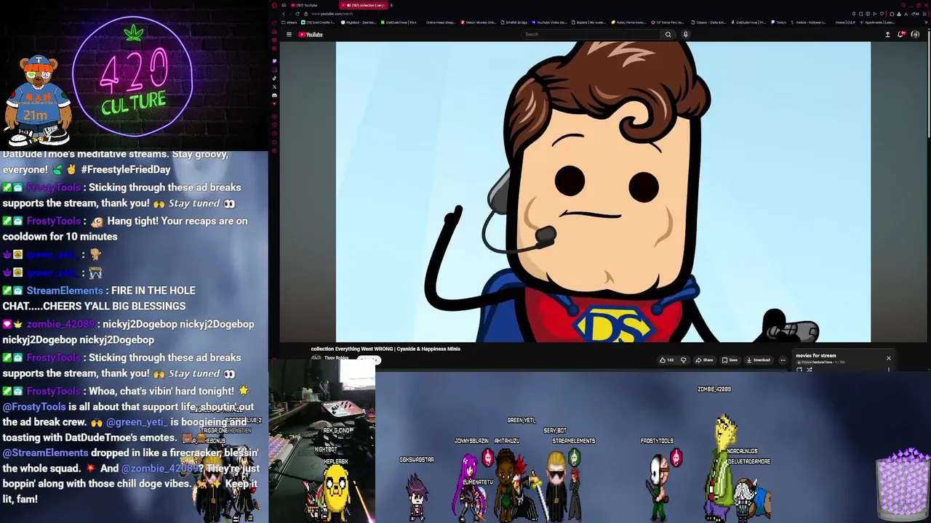Screen dimensions: 931x523
Task: Dislike the Cyanide & Happiness video
Action: point(684,360)
